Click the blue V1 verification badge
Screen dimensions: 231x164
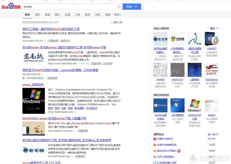click(x=83, y=63)
